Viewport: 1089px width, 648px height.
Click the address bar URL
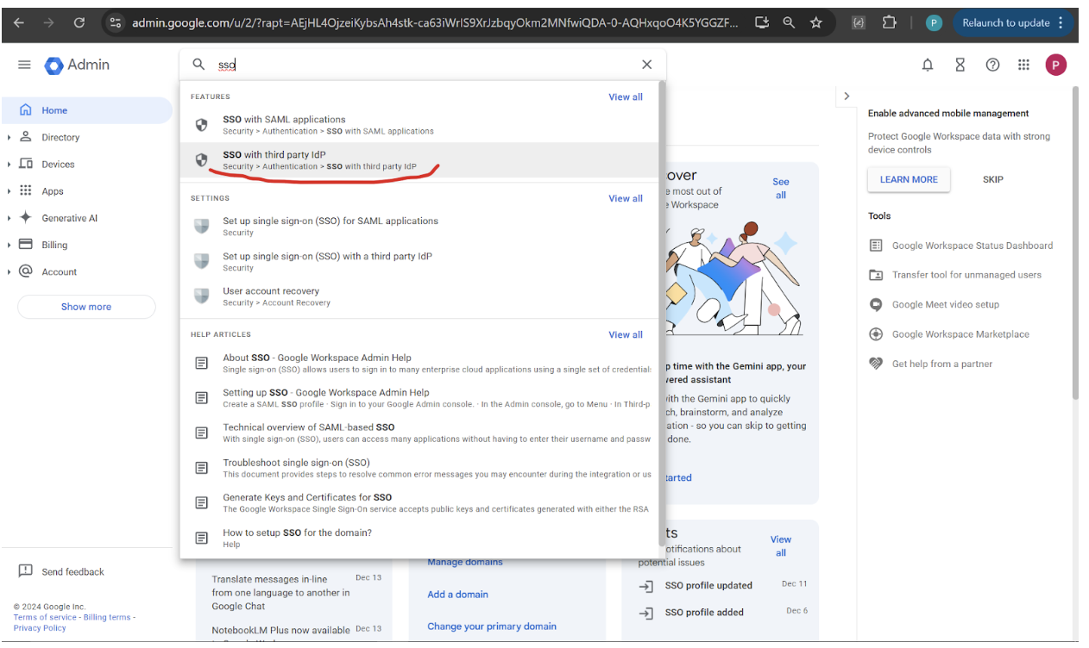pyautogui.click(x=435, y=23)
